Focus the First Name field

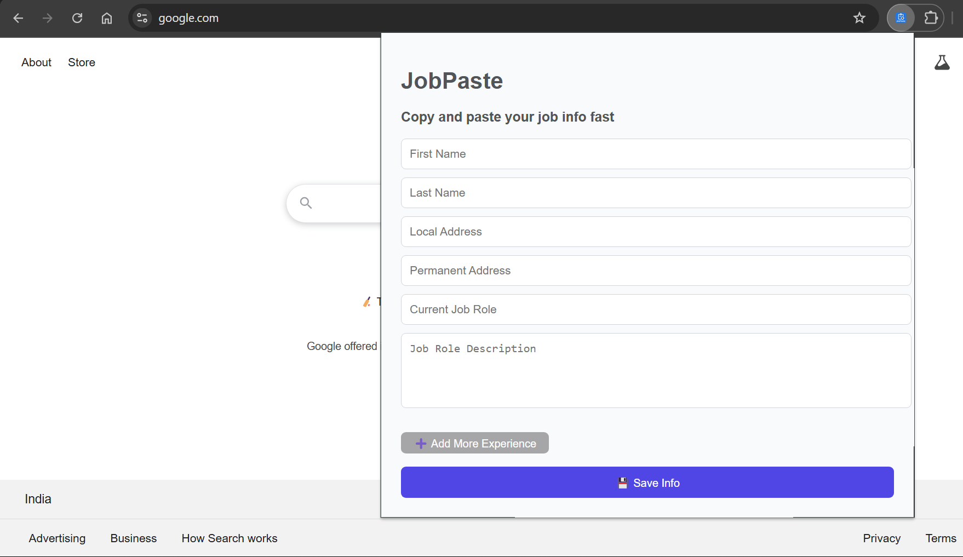[656, 154]
